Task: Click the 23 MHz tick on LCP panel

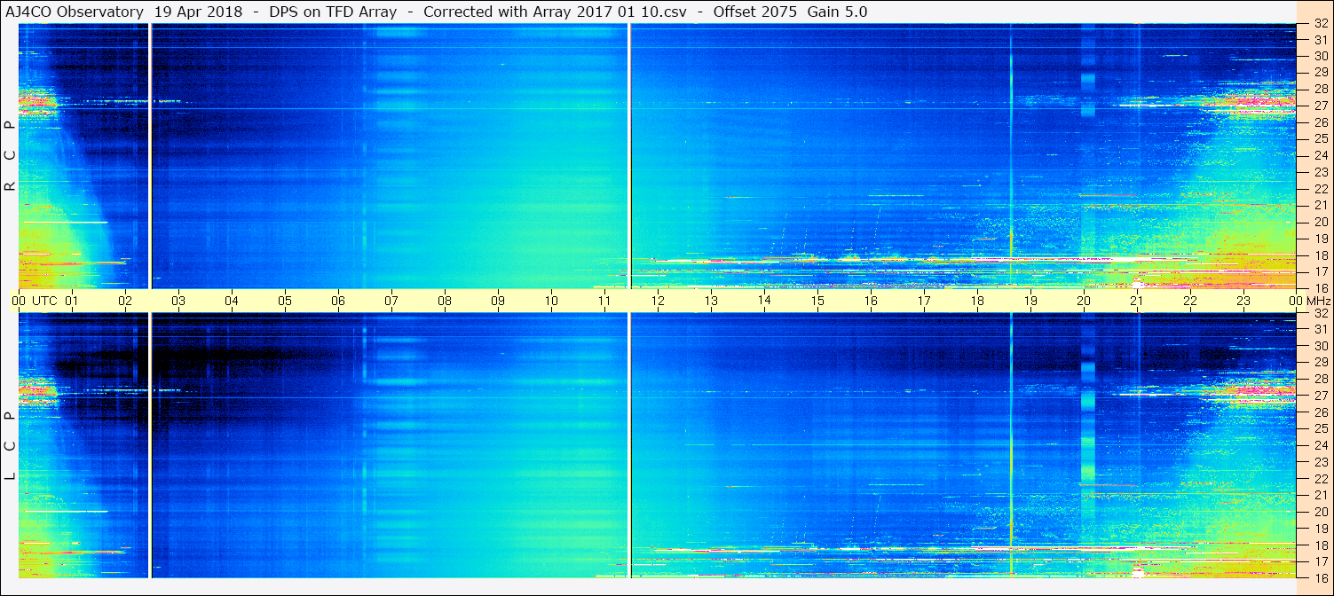Action: point(1320,462)
